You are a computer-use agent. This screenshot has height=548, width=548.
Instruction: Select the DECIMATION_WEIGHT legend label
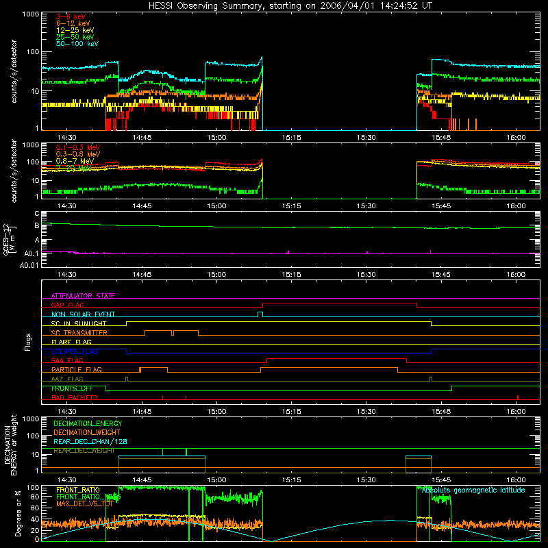coord(87,432)
